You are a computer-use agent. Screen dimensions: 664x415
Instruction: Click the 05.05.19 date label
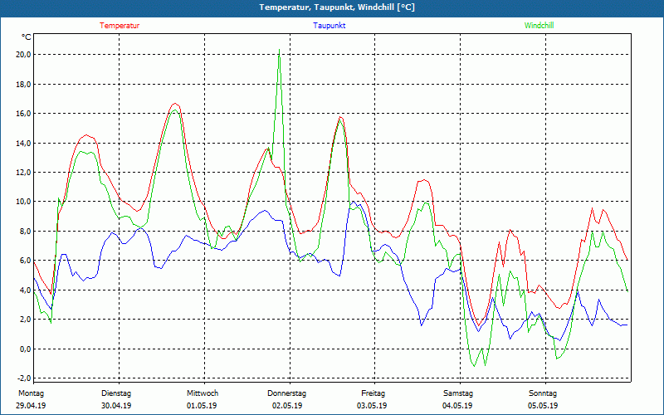click(543, 406)
